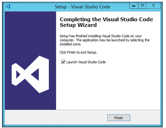Click Finish to exit Setup
Image resolution: width=166 pixels, height=128 pixels.
[119, 118]
